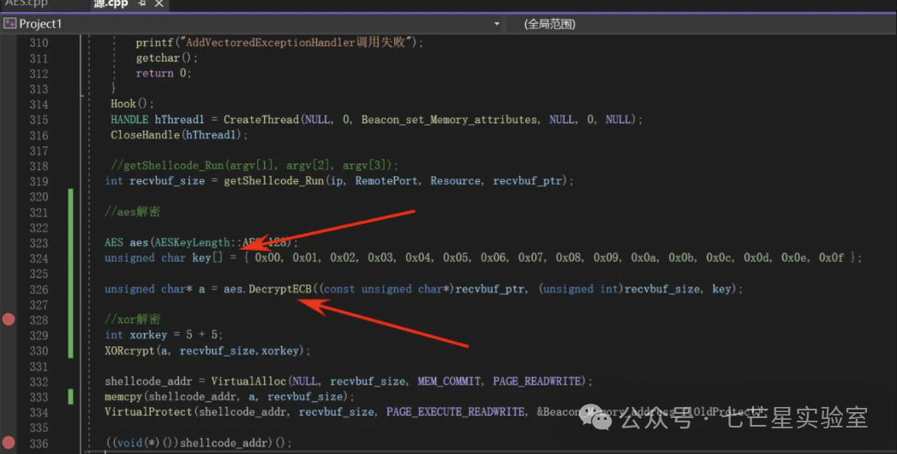
Task: Click line number 314 in the gutter
Action: pos(39,104)
